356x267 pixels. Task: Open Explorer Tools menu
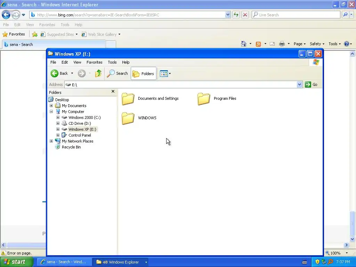pyautogui.click(x=112, y=62)
